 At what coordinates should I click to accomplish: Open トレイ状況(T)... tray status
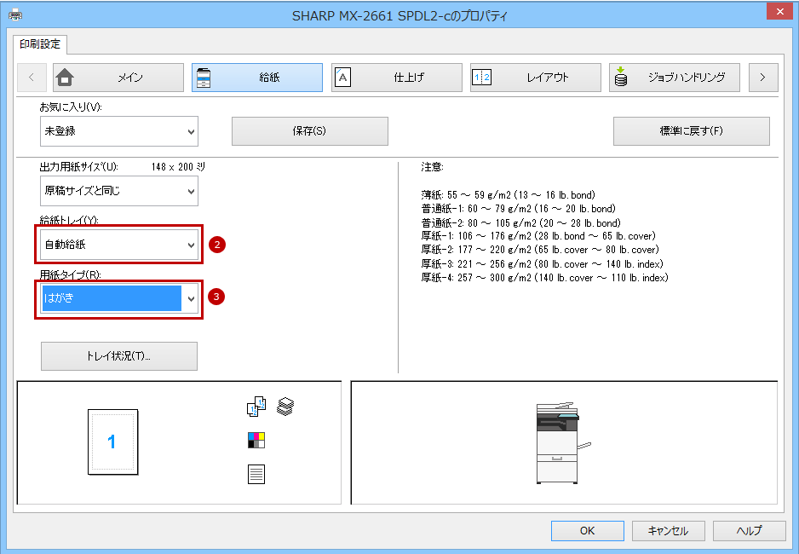coord(119,356)
